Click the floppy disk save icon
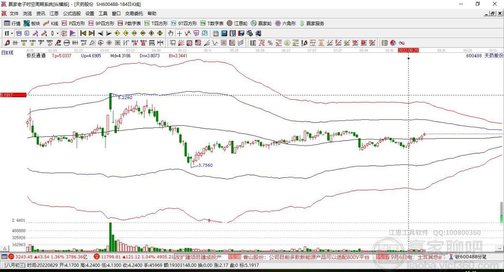The width and height of the screenshot is (504, 272). click(x=241, y=33)
